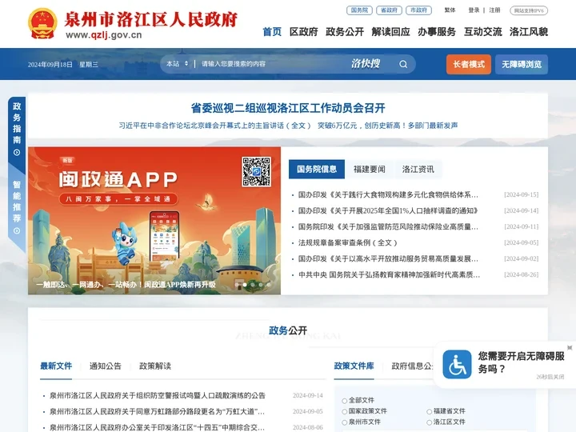Open 十四五中期综合 document link
The width and height of the screenshot is (576, 432).
pyautogui.click(x=158, y=427)
